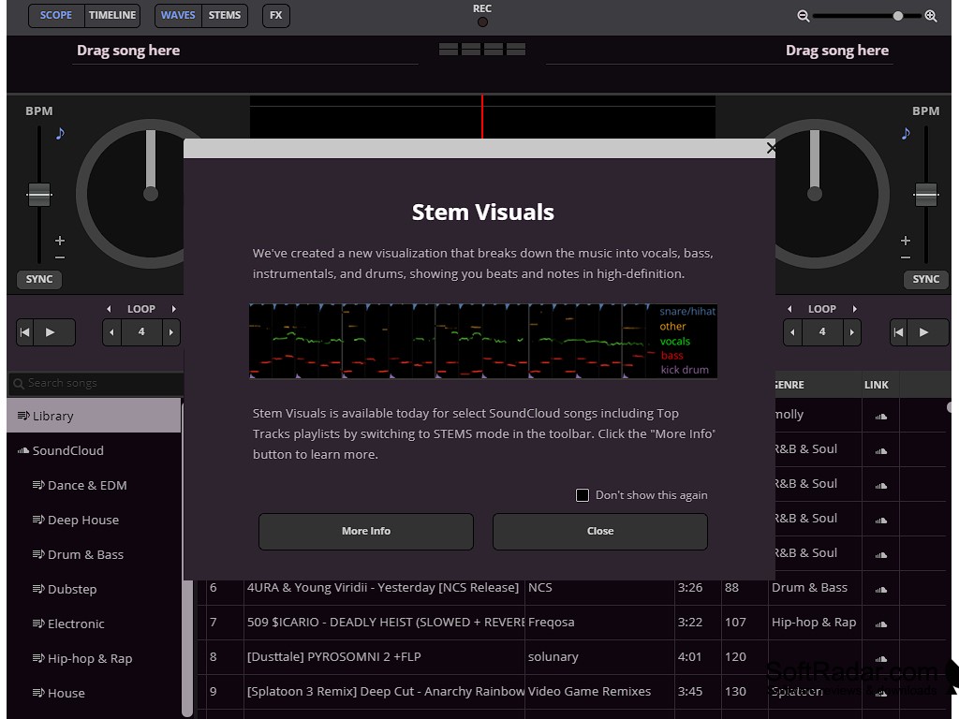Toggle SYNC on the right deck
Image resolution: width=959 pixels, height=719 pixels.
[x=925, y=279]
